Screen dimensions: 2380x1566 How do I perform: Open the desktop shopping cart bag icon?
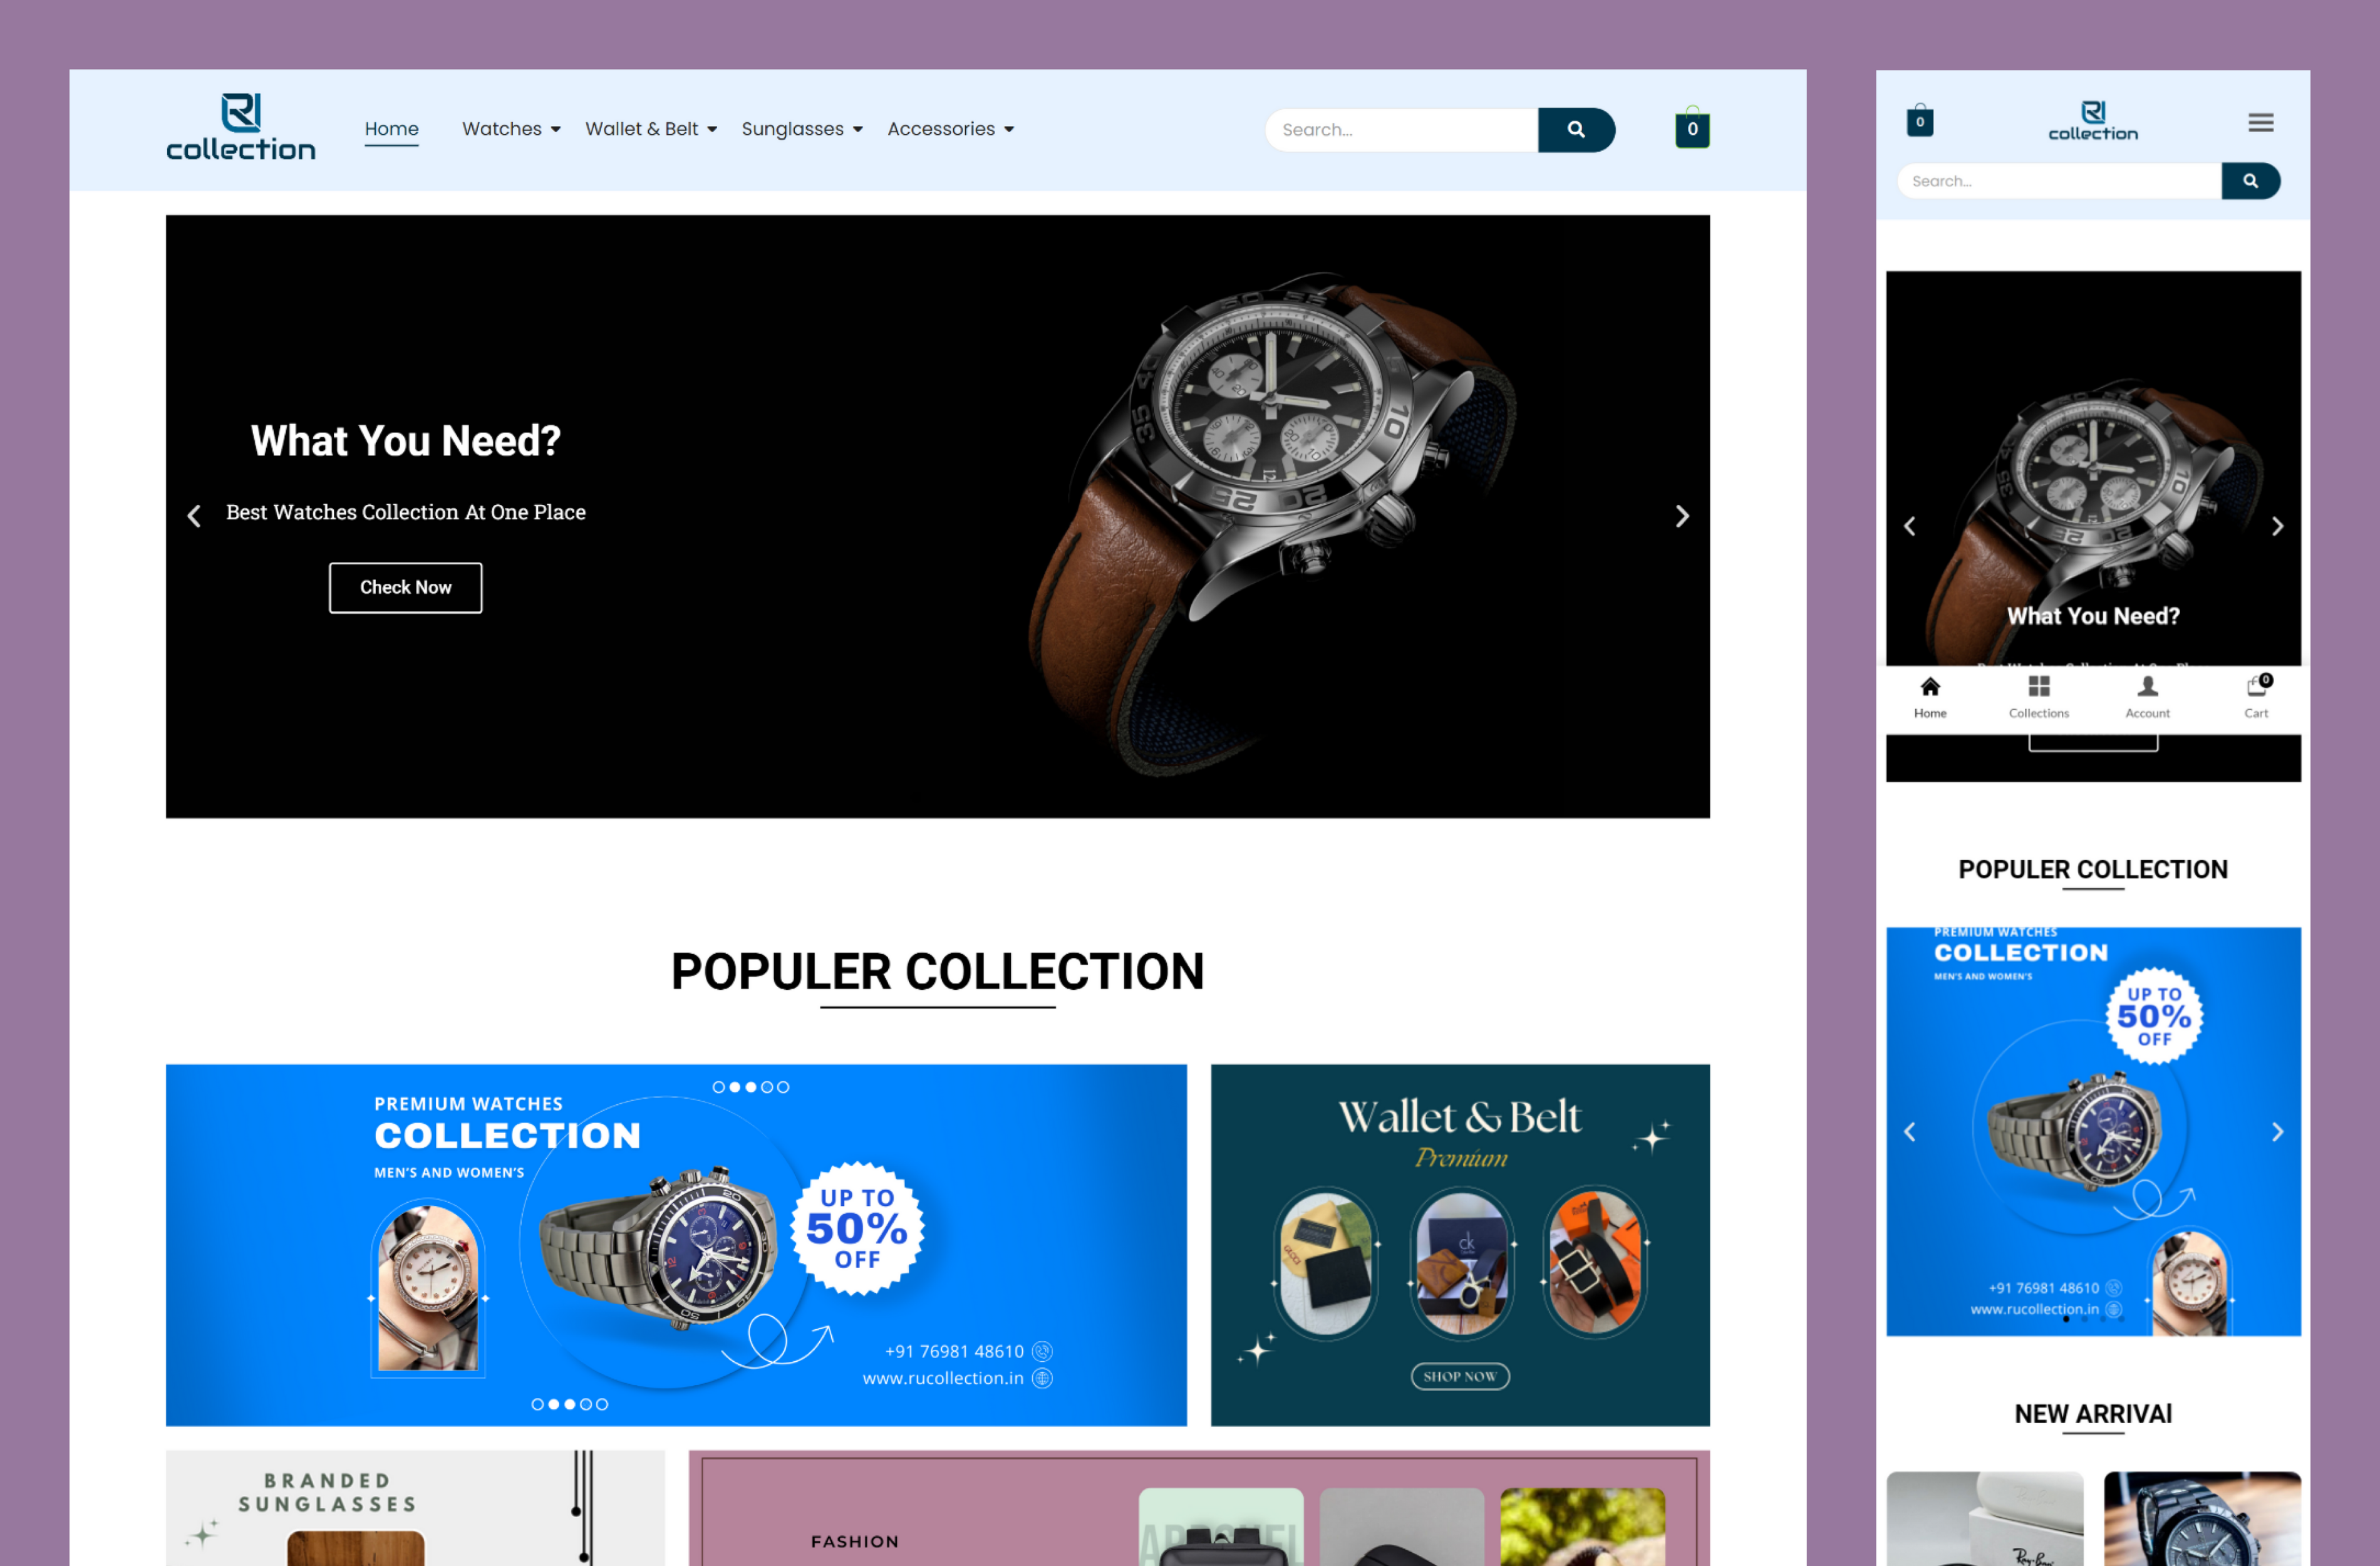(x=1691, y=129)
